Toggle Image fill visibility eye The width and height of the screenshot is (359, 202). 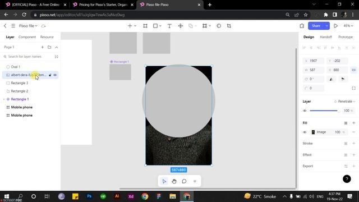pos(305,132)
